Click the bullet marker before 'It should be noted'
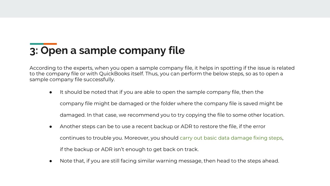 coord(51,92)
